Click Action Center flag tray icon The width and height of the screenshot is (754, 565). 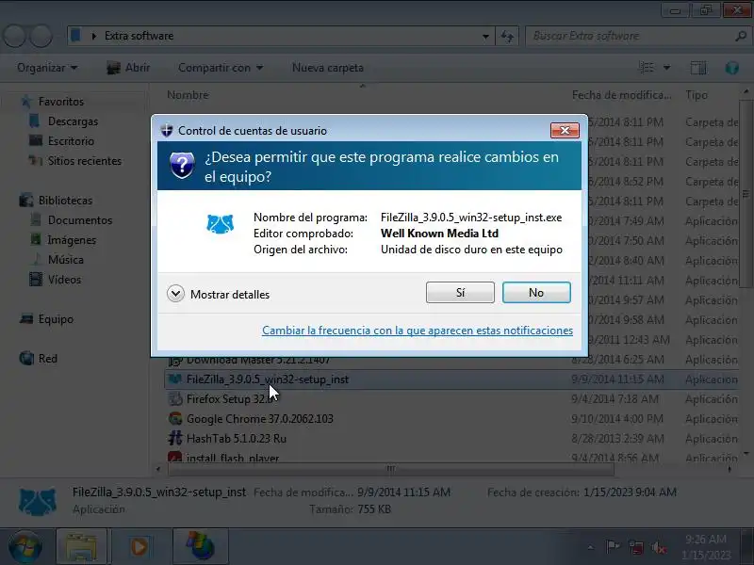click(612, 547)
